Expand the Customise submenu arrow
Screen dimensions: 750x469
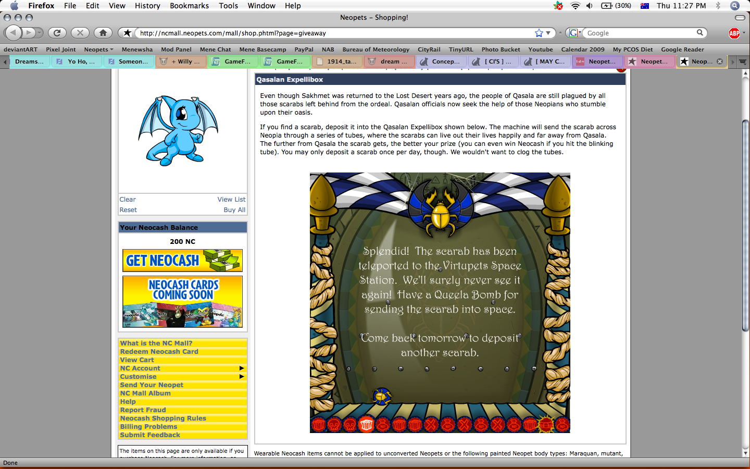coord(242,377)
